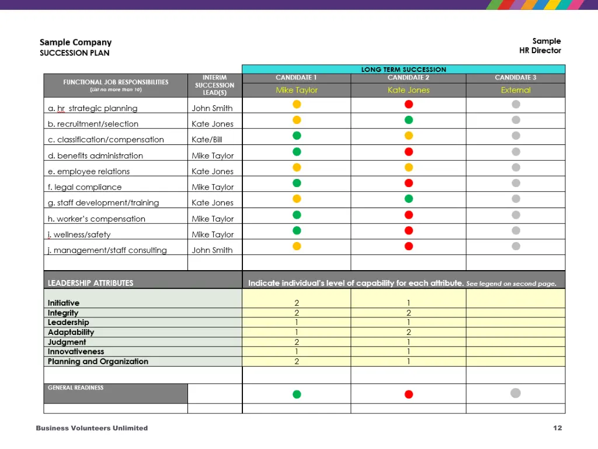Select the 'h. worker's compensation' row label
The width and height of the screenshot is (598, 449).
click(96, 219)
